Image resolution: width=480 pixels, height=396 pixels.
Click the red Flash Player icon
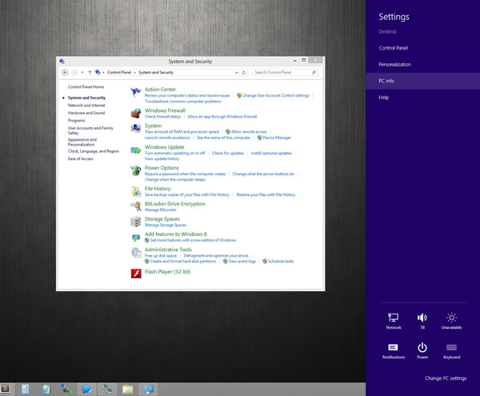(136, 274)
